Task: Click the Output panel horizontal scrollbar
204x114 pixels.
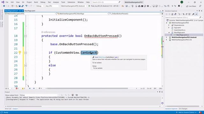Action: point(24,106)
